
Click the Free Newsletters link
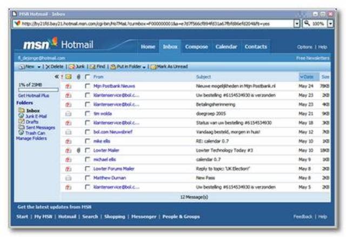[x=312, y=58]
